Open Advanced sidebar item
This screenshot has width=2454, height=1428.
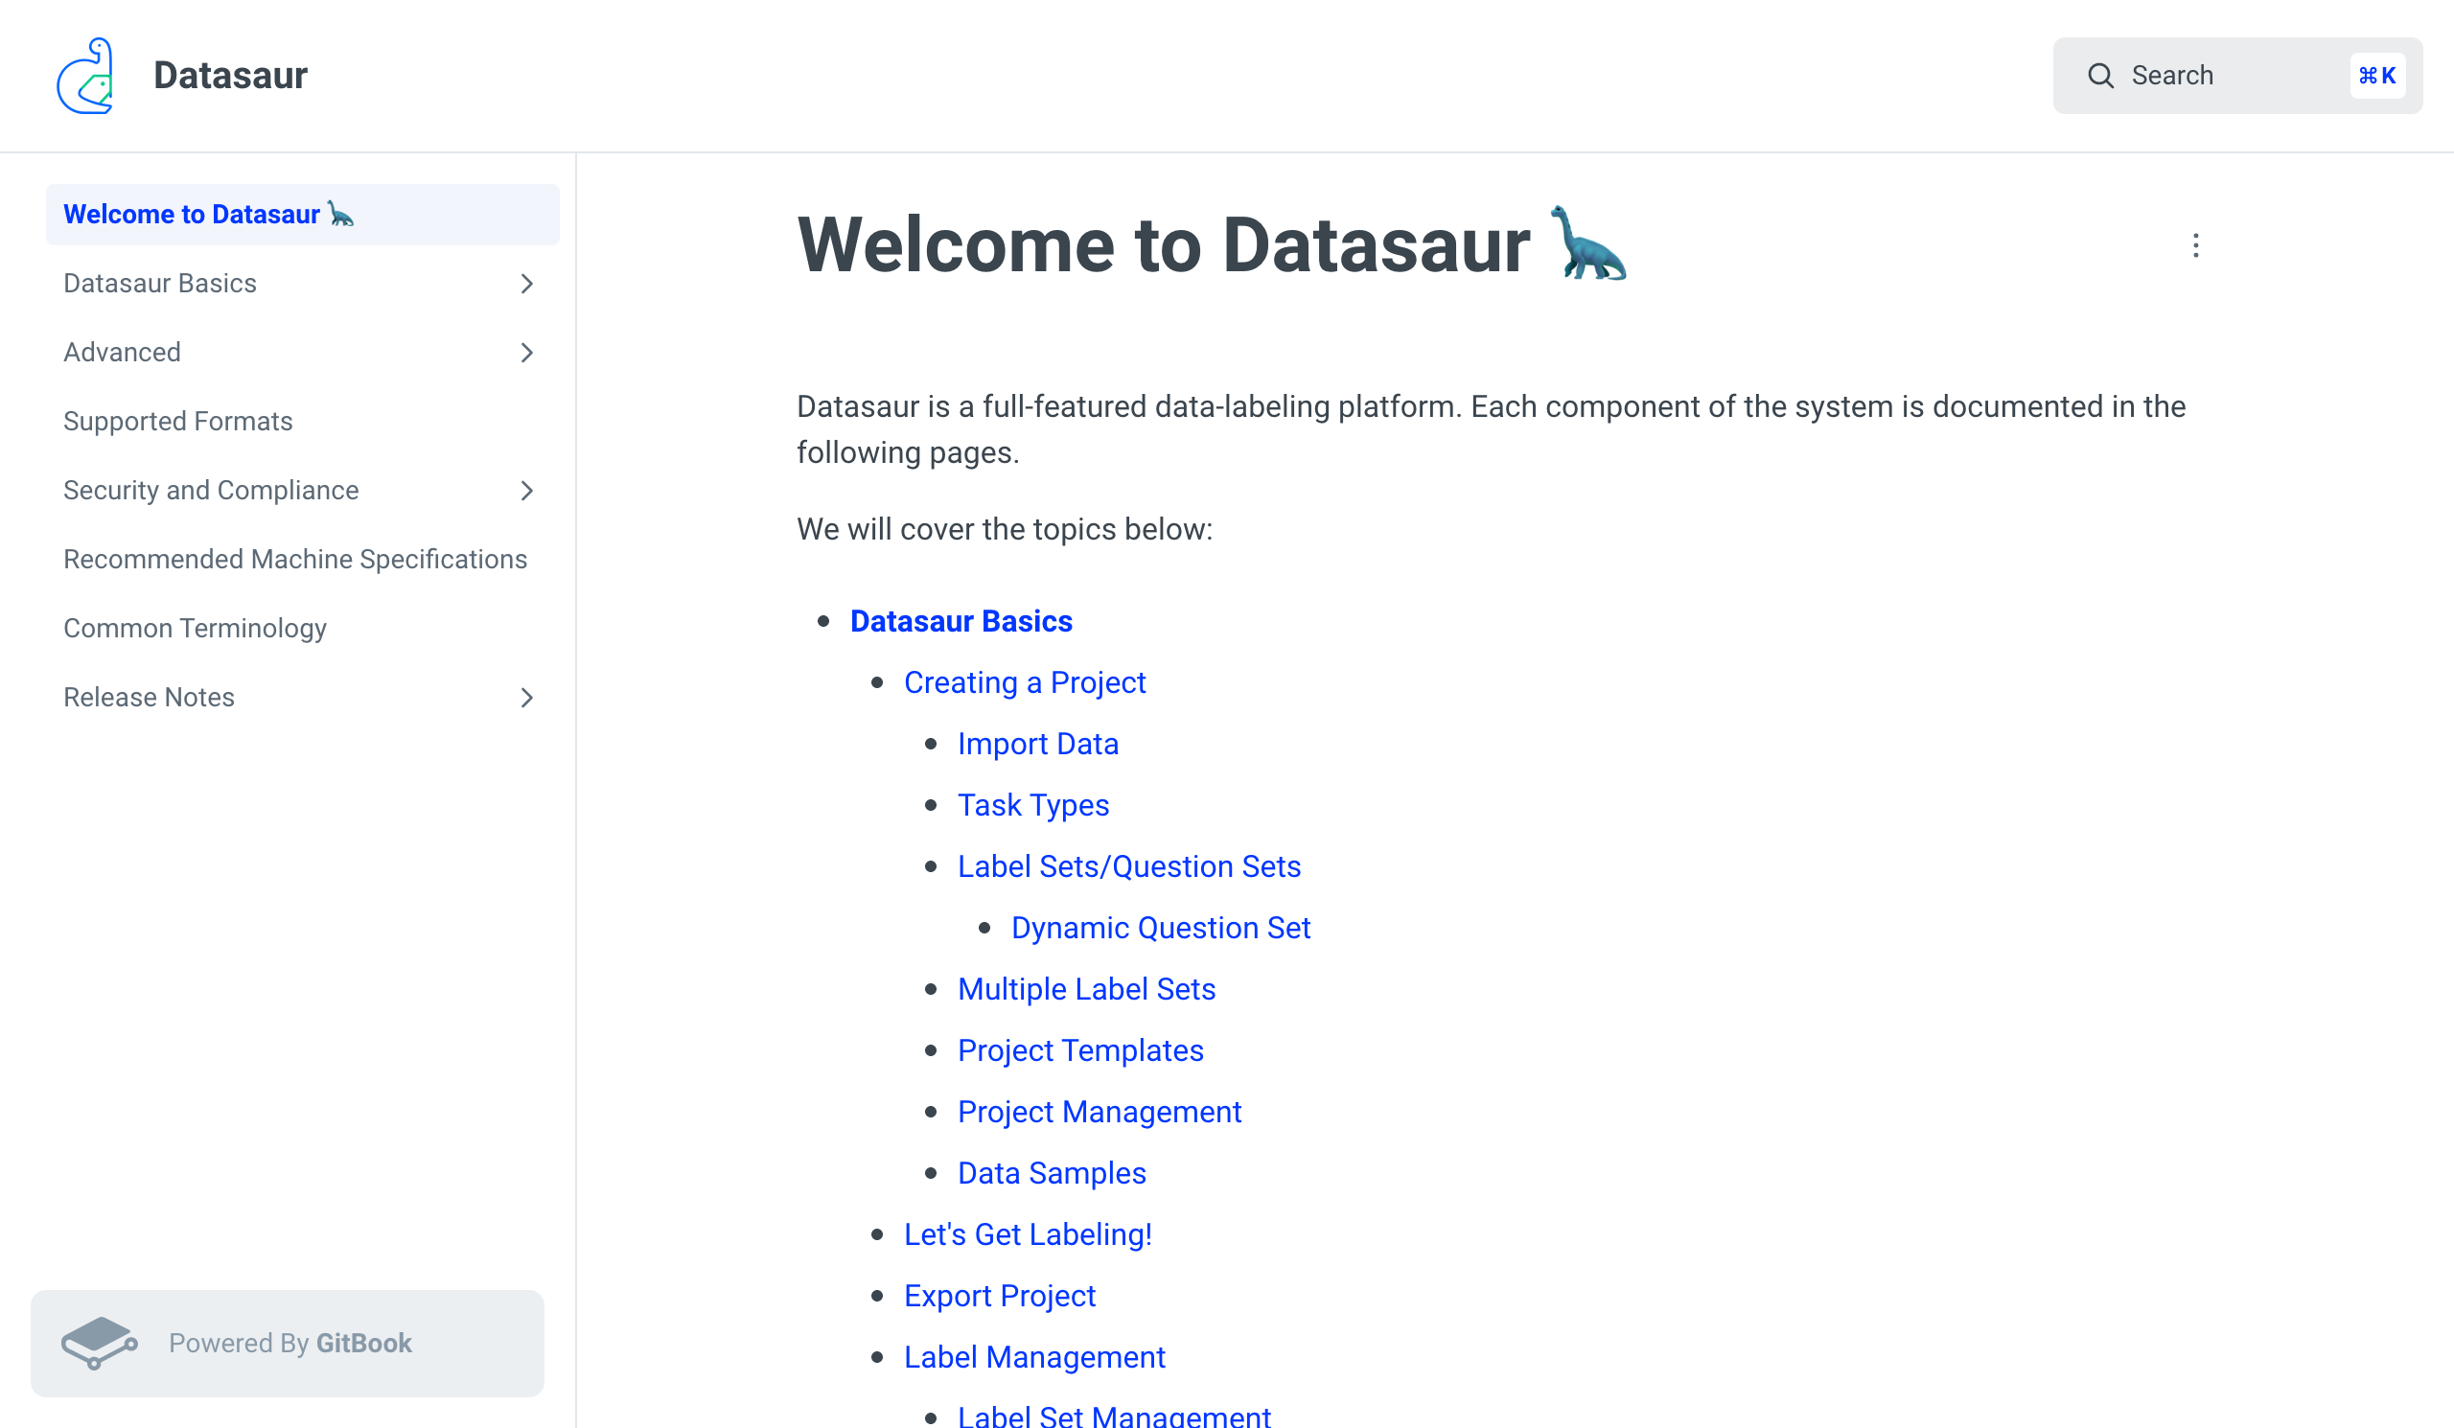click(303, 353)
